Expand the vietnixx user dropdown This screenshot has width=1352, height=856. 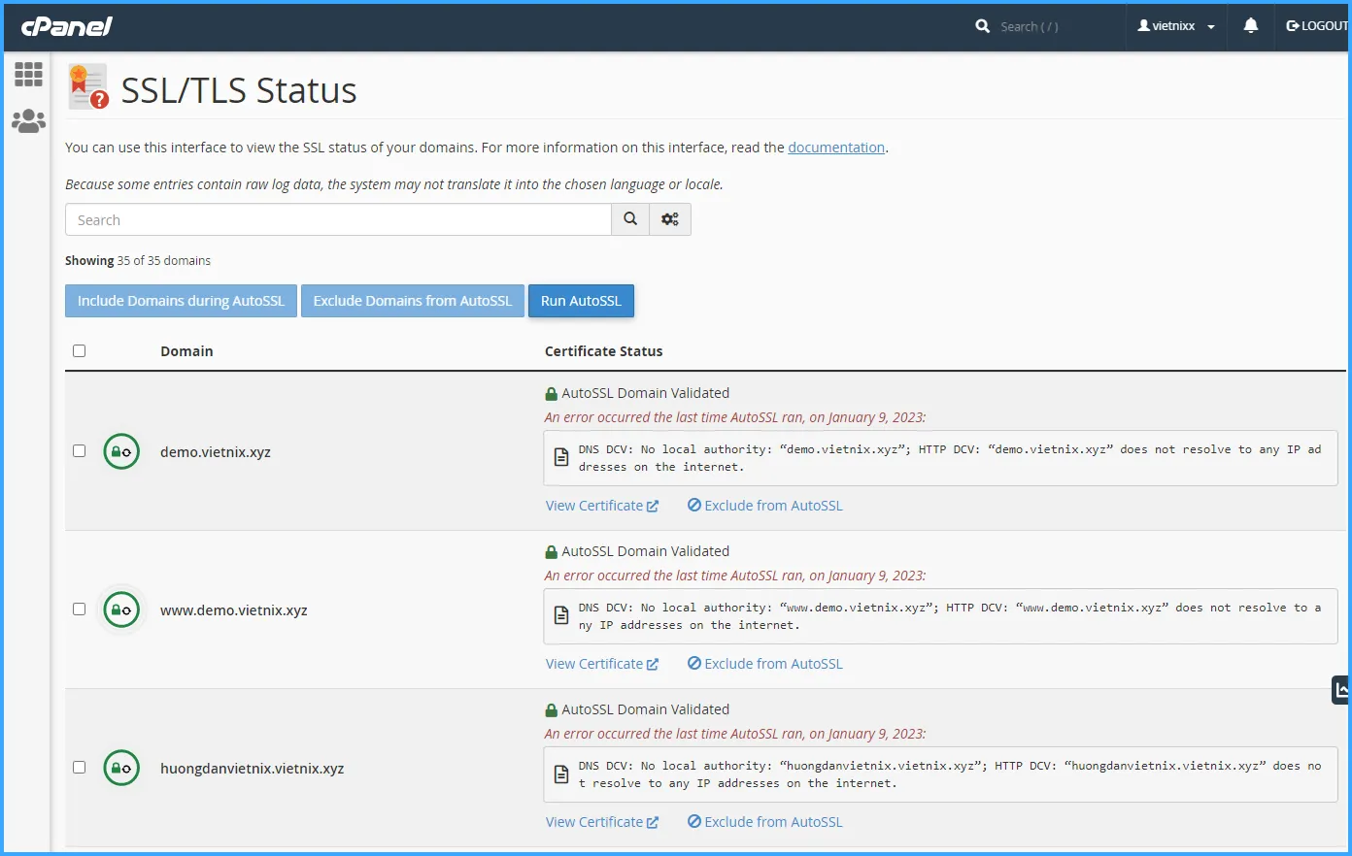1176,26
